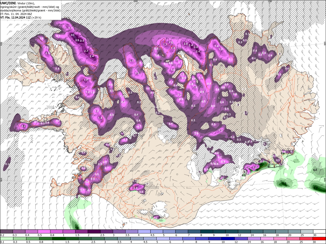Pick the dark blue swatch labeled 10 in lower scale
The image size is (326, 244).
pyautogui.click(x=228, y=239)
